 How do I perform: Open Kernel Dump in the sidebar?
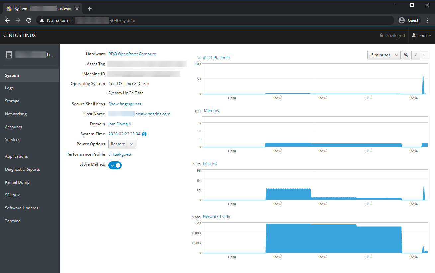click(30, 182)
